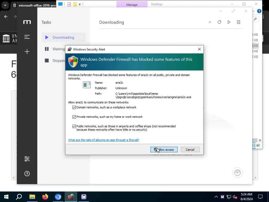Open preferences sliders icon in Motrix sidebar
The width and height of the screenshot is (269, 202).
[27, 159]
